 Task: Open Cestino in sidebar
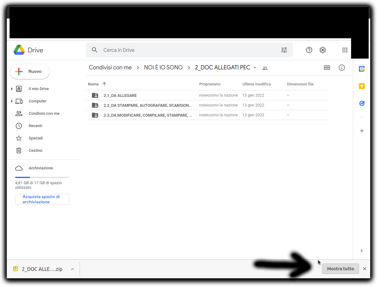coord(35,151)
